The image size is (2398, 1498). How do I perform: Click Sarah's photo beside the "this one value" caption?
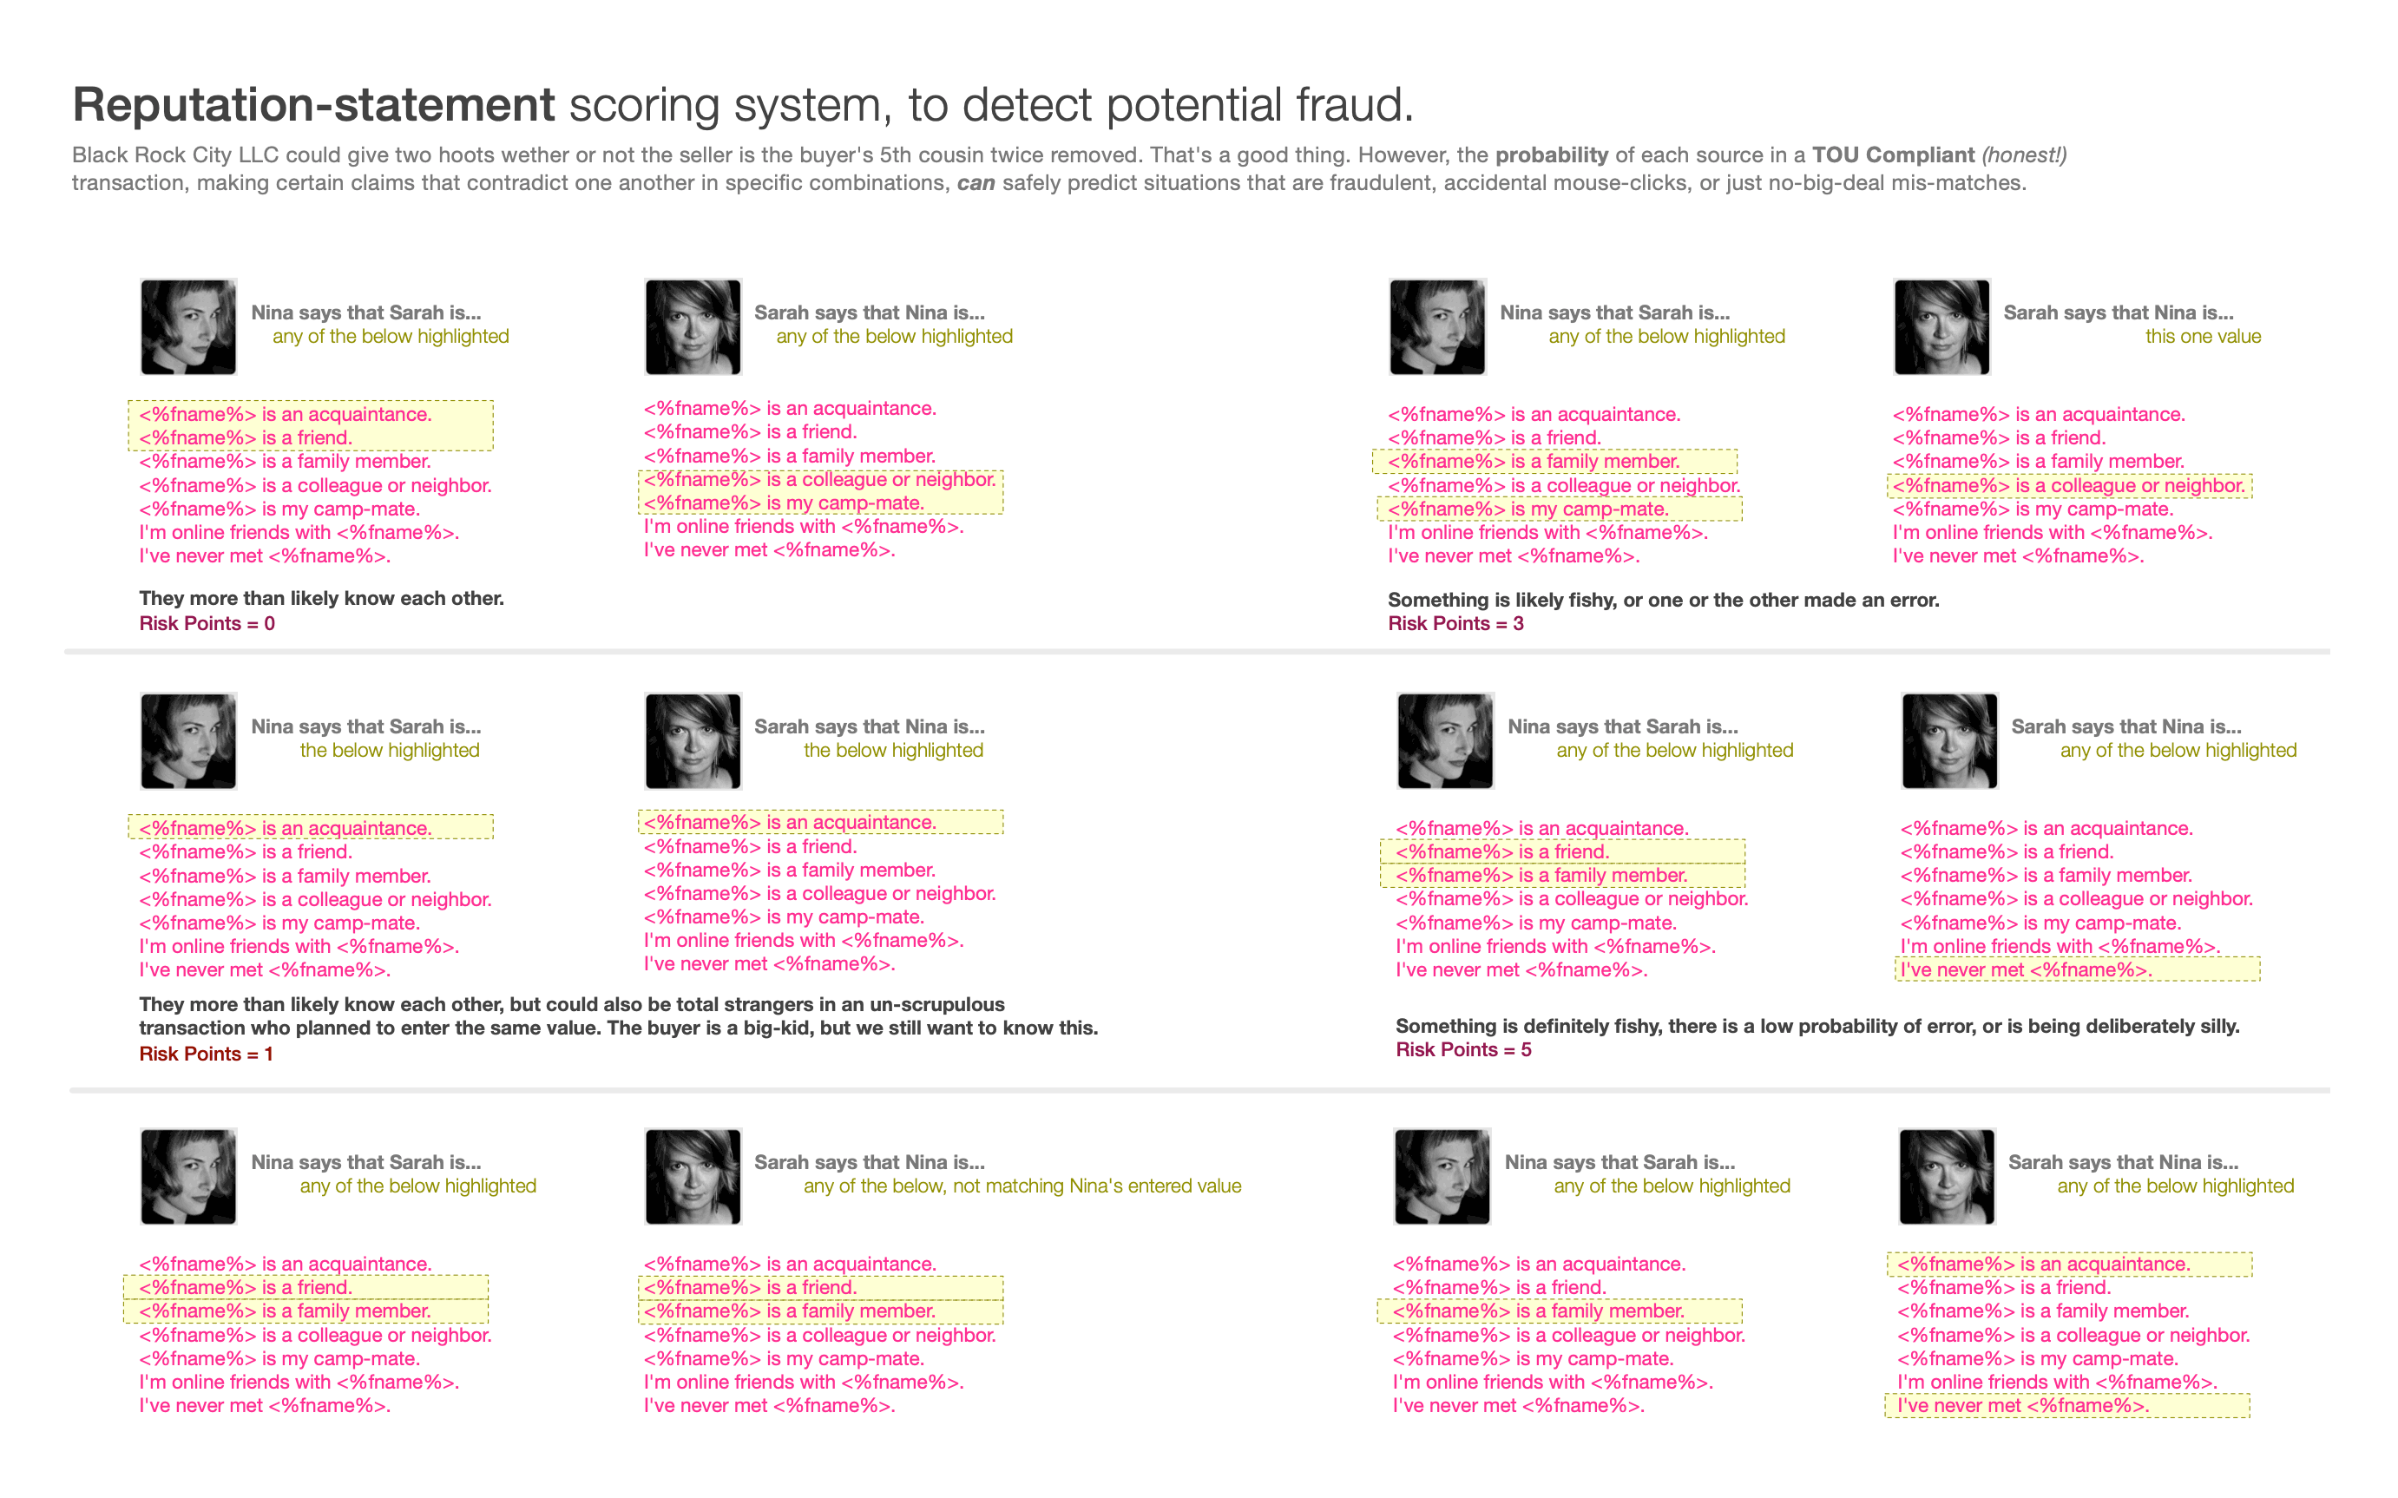coord(1941,327)
